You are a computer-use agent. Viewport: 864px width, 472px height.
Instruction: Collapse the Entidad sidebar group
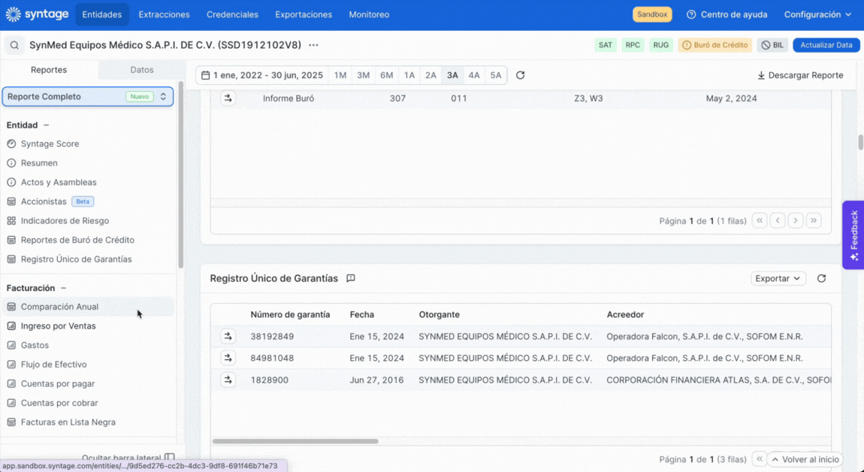(x=47, y=126)
